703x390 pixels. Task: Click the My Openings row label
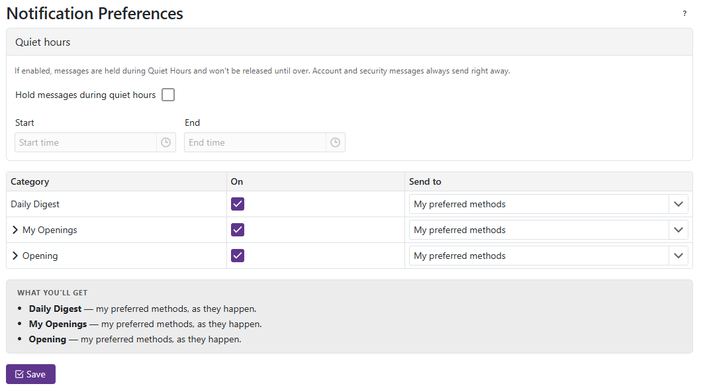[x=50, y=230]
